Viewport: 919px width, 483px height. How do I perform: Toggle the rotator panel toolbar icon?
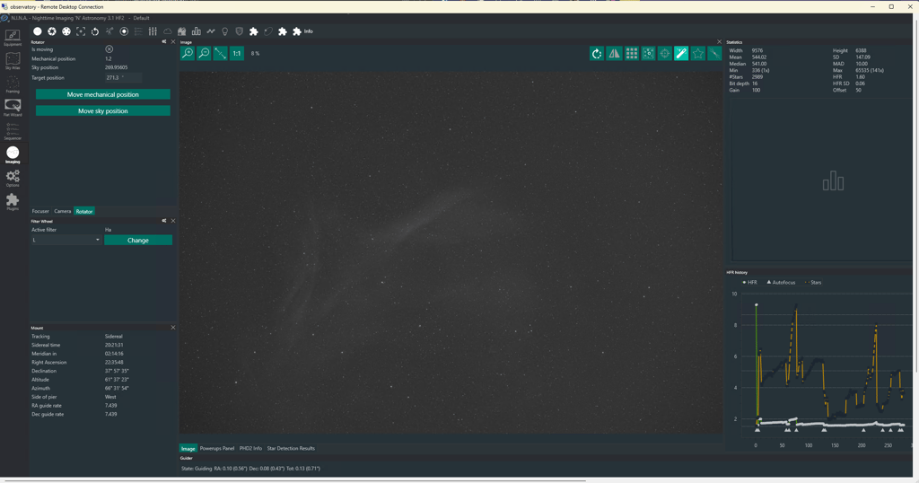pyautogui.click(x=95, y=31)
